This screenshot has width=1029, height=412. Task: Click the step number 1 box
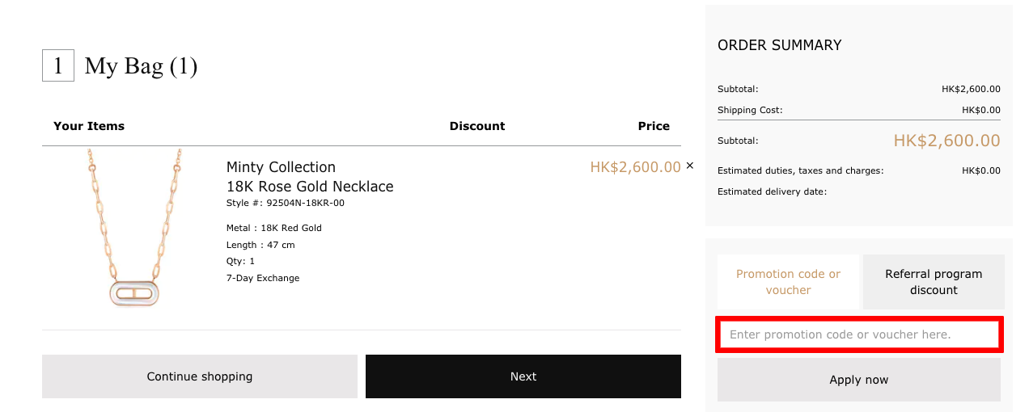coord(58,65)
